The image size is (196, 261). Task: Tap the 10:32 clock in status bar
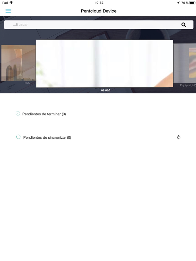(x=99, y=3)
